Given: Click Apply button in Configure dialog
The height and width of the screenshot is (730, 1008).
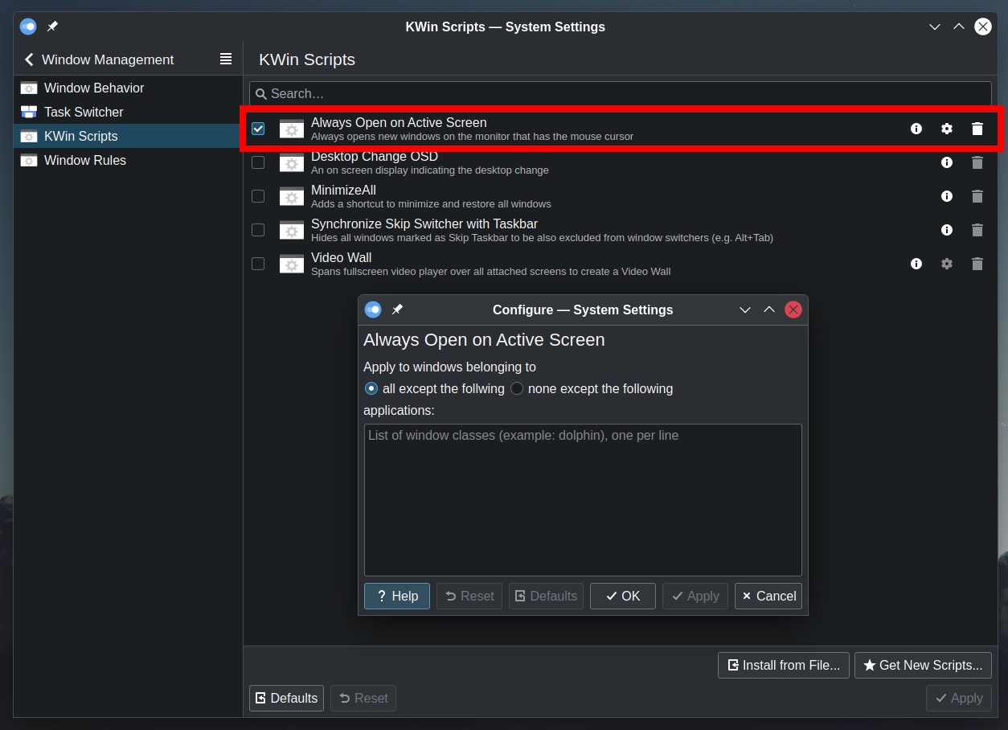Looking at the screenshot, I should point(695,596).
